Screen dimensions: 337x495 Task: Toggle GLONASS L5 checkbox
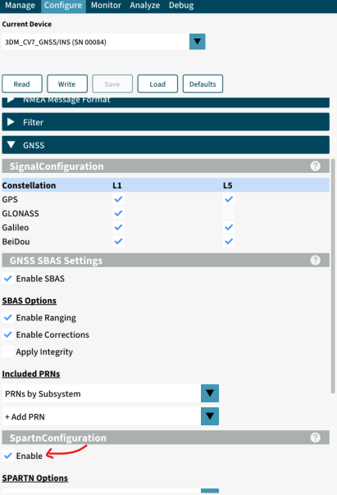229,213
